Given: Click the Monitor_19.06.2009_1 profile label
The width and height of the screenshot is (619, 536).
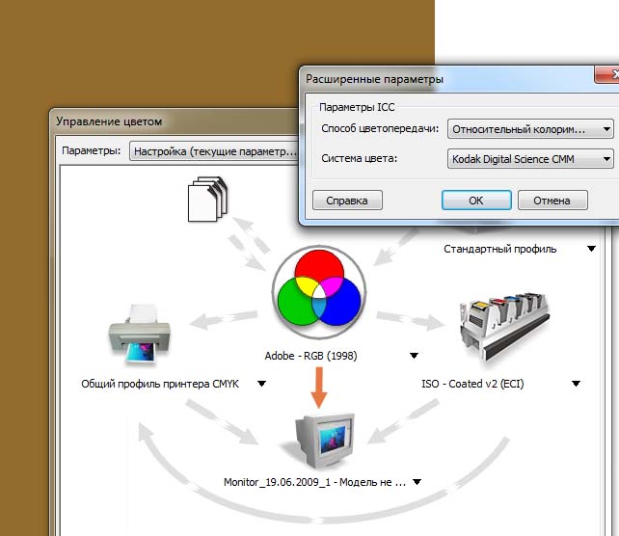Looking at the screenshot, I should coord(314,482).
